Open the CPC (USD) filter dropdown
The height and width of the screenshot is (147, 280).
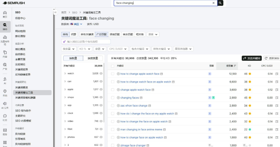[118, 49]
